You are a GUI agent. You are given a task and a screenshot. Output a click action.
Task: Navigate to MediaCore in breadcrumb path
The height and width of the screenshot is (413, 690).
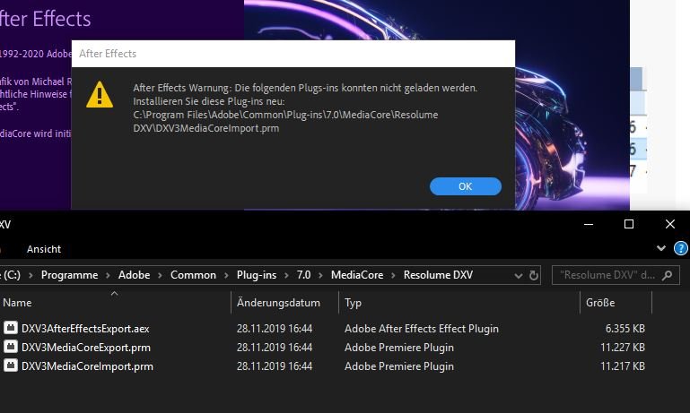coord(356,275)
